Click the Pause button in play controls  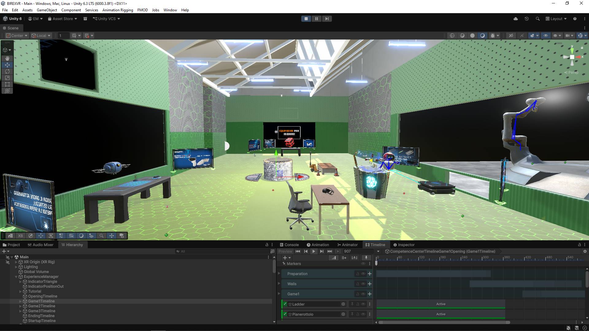coord(316,19)
